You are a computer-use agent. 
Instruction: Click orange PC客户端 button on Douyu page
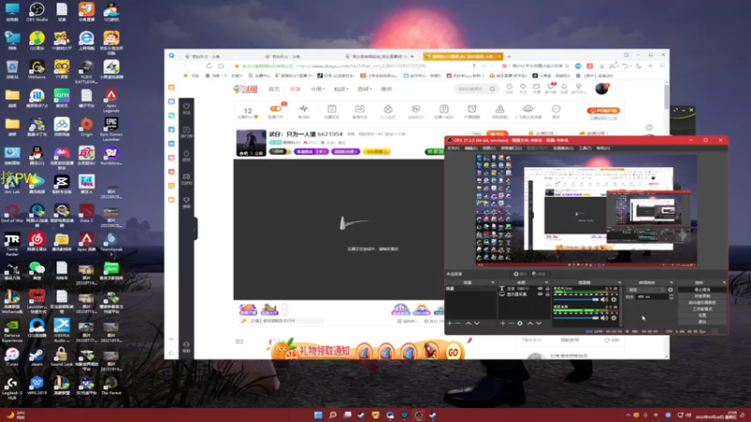[604, 111]
